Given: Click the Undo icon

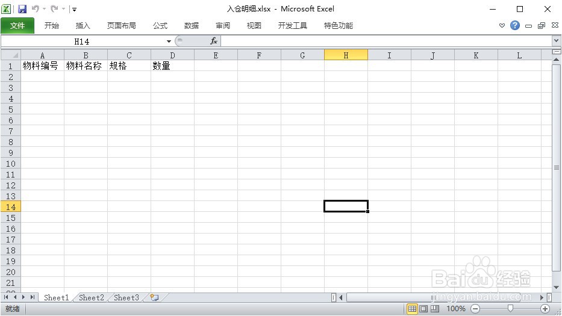Looking at the screenshot, I should [x=35, y=8].
